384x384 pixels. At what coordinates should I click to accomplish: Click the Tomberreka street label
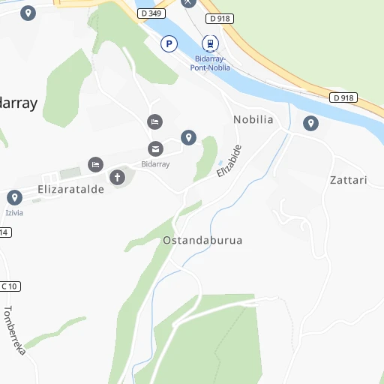(14, 330)
